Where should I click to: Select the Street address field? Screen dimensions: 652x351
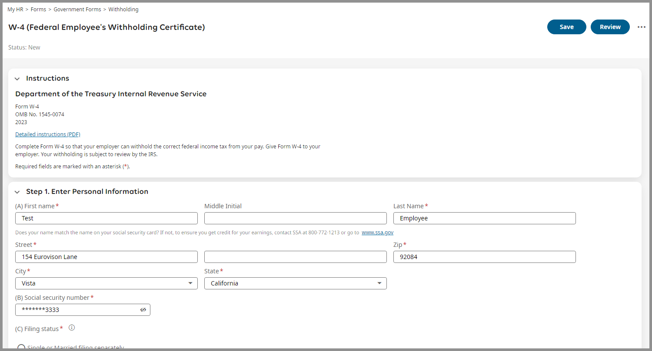click(106, 257)
